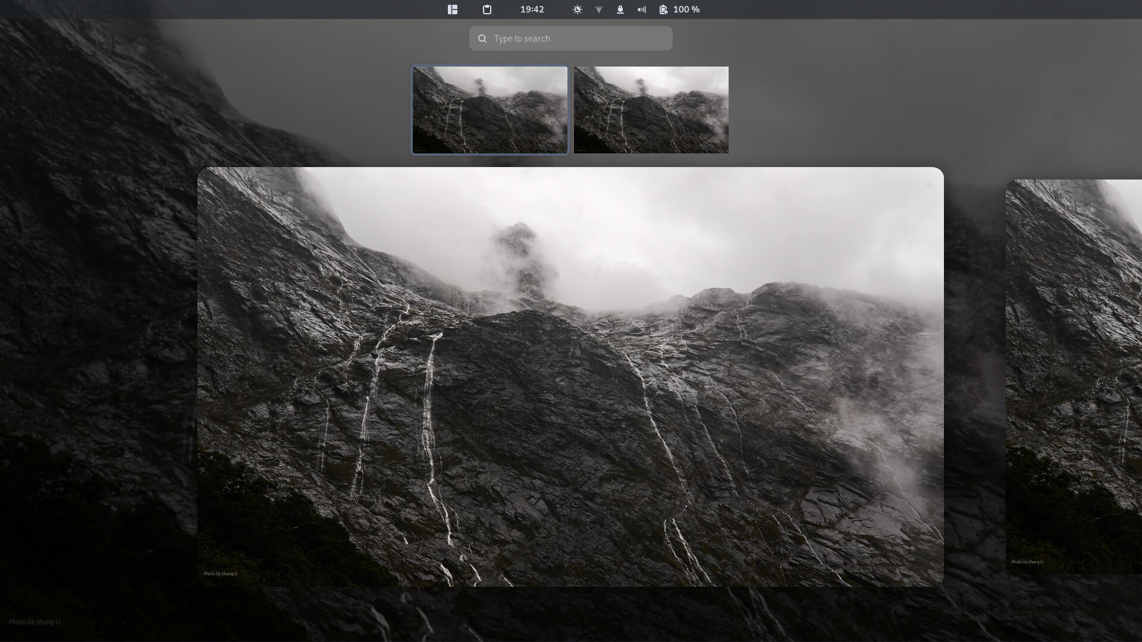The height and width of the screenshot is (642, 1142).
Task: Switch to the partially visible right workspace
Action: pyautogui.click(x=1074, y=377)
